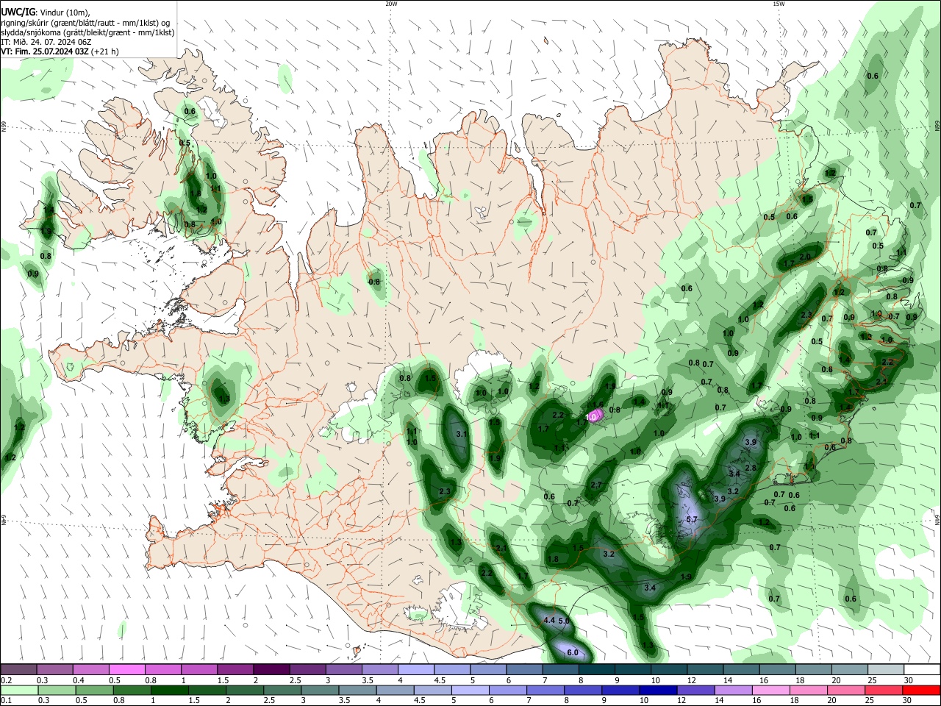Click the slate blue 6 snow legend swatch
This screenshot has height=706, width=941.
click(x=524, y=669)
